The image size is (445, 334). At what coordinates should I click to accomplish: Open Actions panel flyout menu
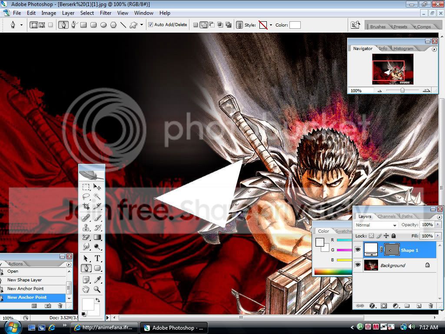coord(69,264)
